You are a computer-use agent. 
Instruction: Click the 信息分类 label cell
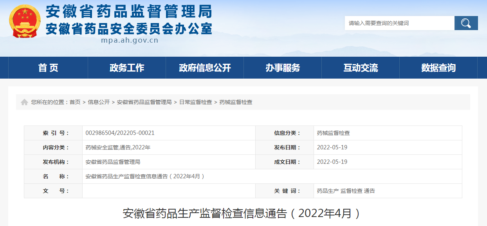point(285,133)
